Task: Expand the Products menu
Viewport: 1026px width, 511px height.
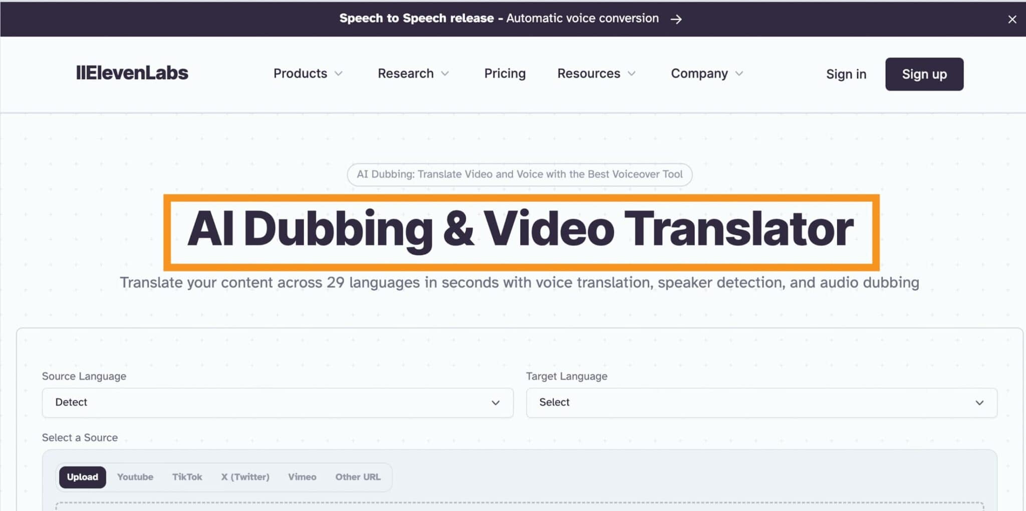Action: [307, 74]
